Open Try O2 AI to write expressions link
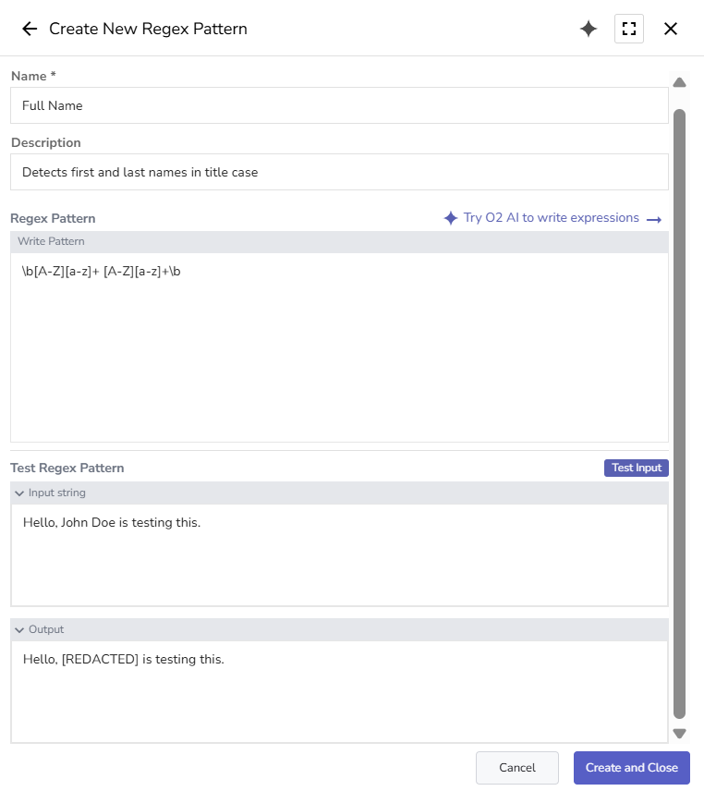 pyautogui.click(x=551, y=218)
